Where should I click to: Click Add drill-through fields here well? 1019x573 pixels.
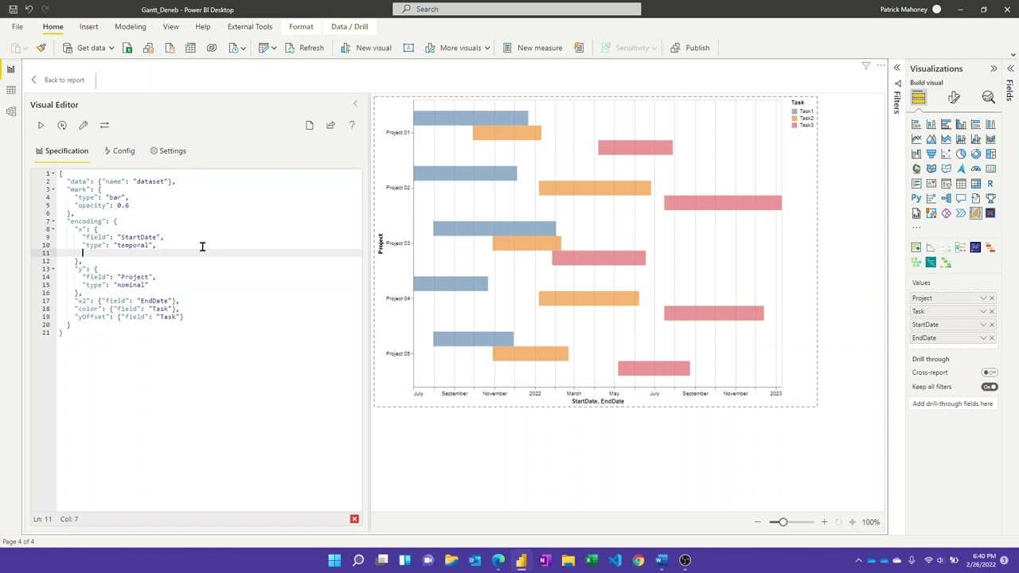(953, 403)
